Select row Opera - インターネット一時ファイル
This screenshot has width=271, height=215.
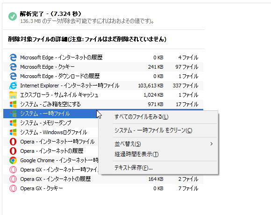coord(50,142)
